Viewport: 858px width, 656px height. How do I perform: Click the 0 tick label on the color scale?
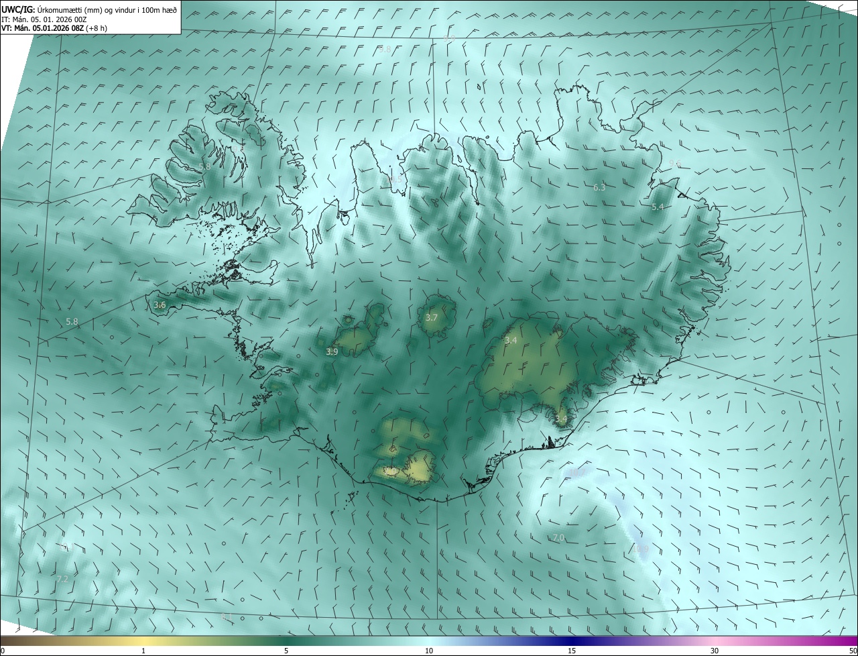3,651
